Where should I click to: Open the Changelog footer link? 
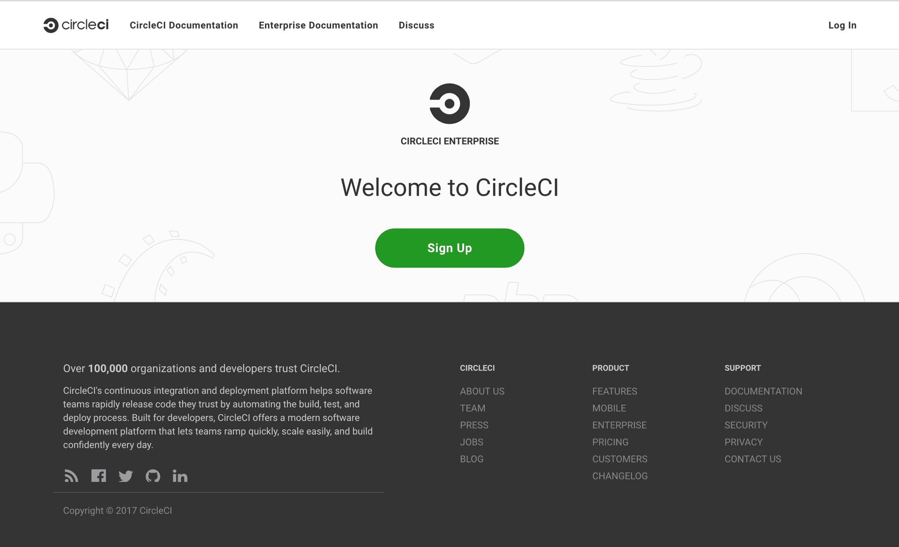(620, 476)
